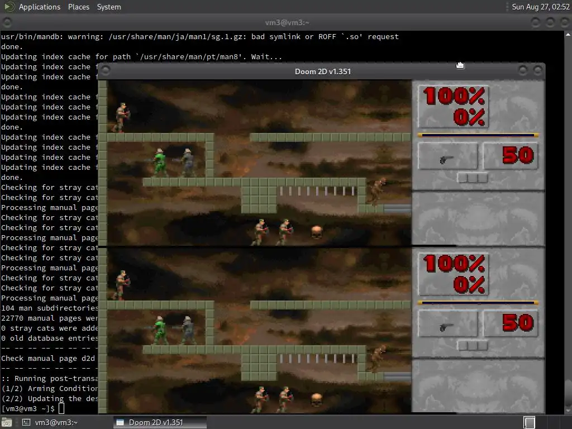This screenshot has width=572, height=429.
Task: Click the terminal prompt [vm3@vm3 ~]$
Action: (28, 408)
